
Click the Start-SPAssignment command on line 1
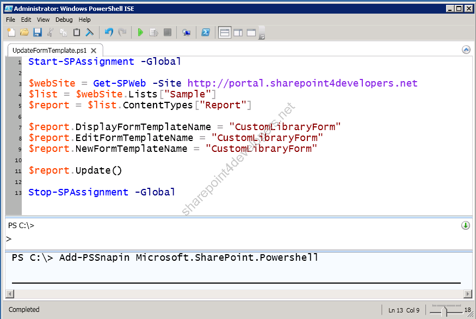click(x=81, y=62)
